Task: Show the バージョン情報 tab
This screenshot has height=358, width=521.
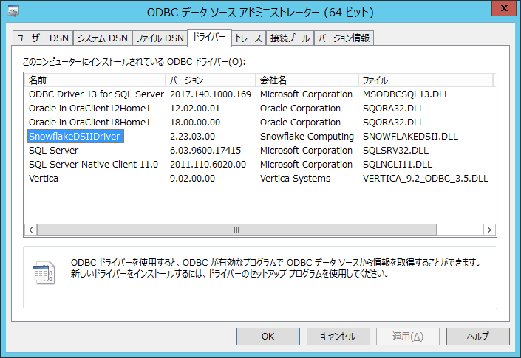Action: pyautogui.click(x=344, y=38)
